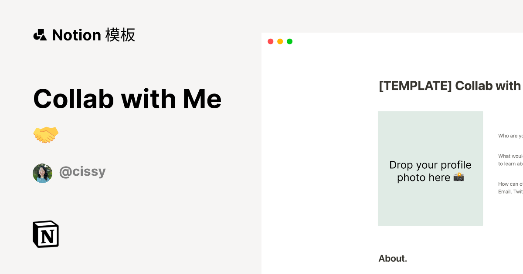Click the handshake emoji under the title

[x=46, y=135]
